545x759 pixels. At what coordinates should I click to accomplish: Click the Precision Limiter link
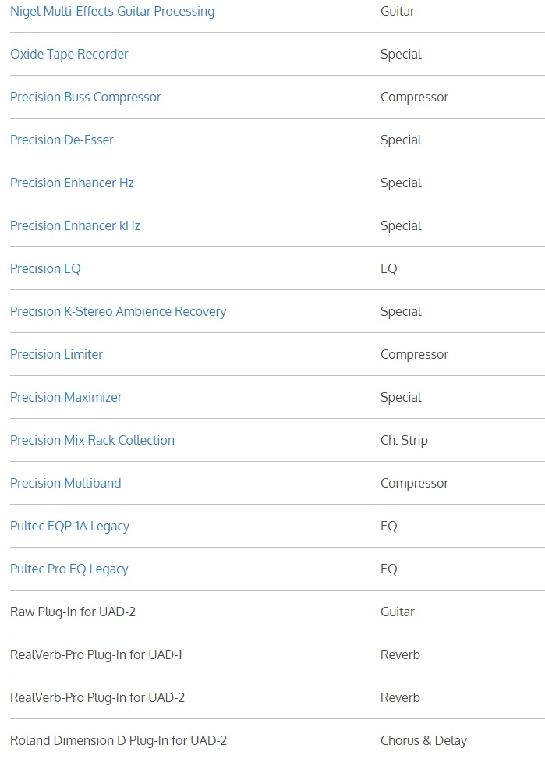tap(56, 355)
